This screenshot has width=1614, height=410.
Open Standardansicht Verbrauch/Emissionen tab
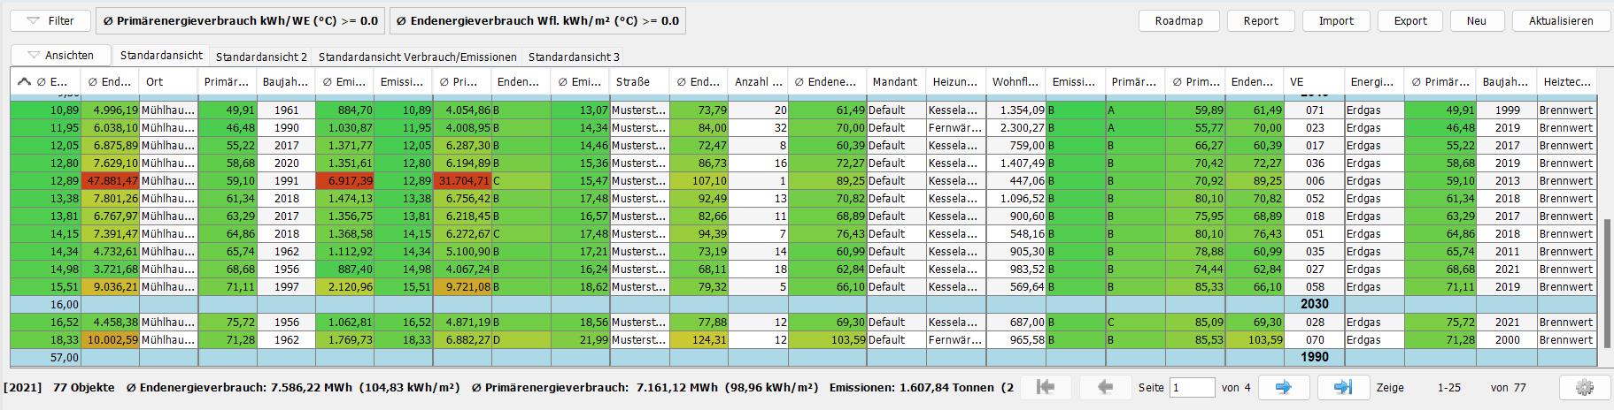pos(417,57)
